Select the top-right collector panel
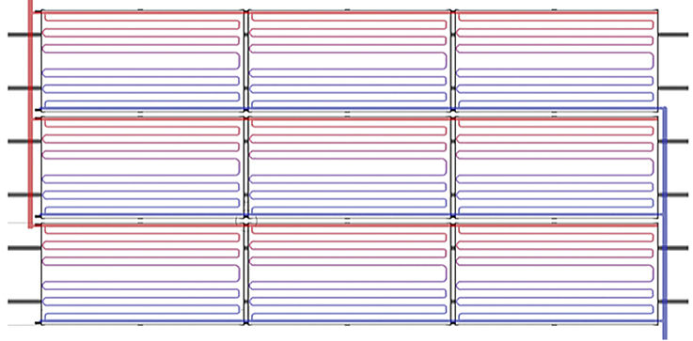The width and height of the screenshot is (693, 341). pos(557,60)
